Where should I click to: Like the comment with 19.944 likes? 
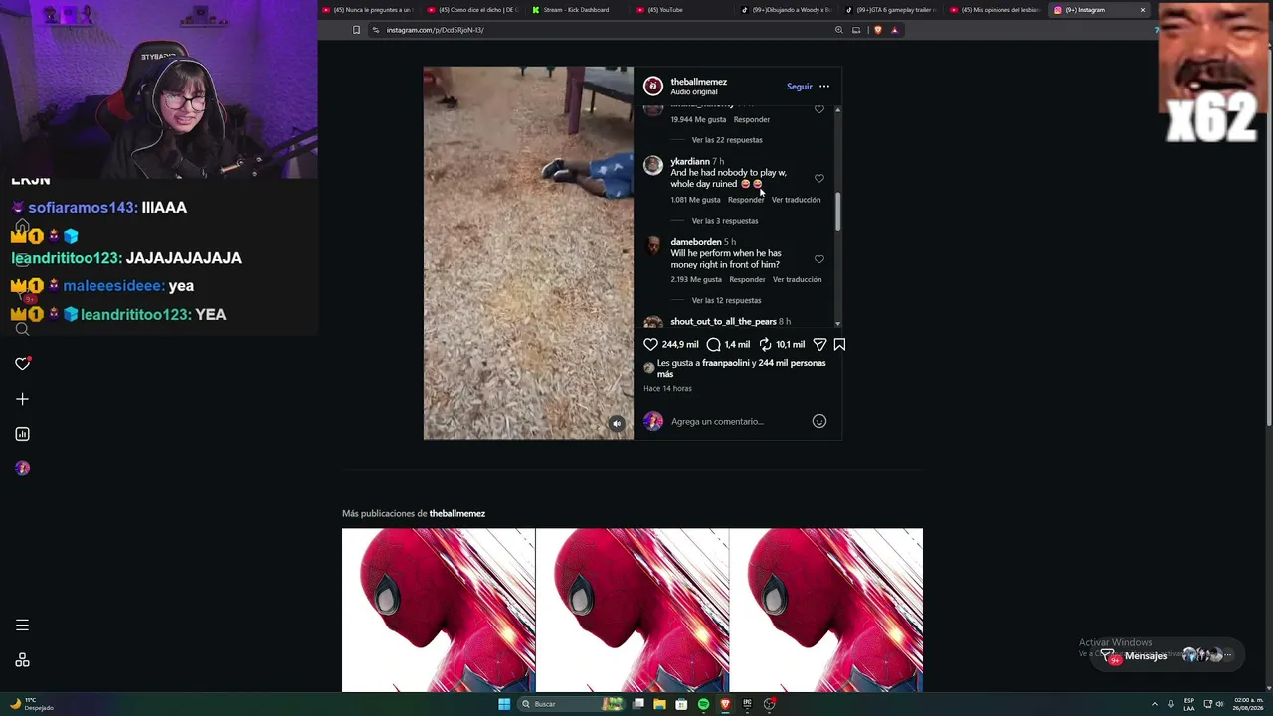click(x=819, y=109)
